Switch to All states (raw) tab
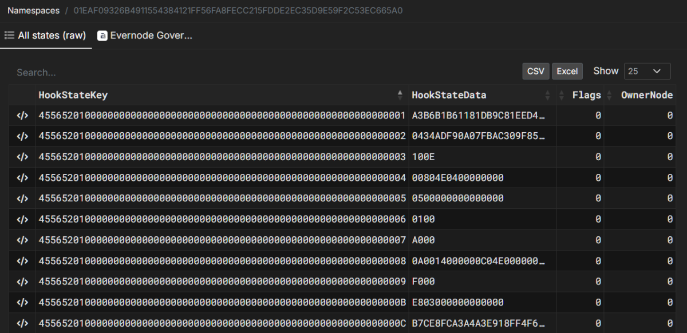The width and height of the screenshot is (687, 333). pos(46,36)
